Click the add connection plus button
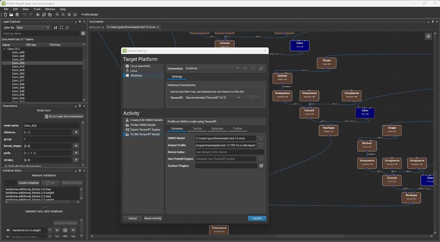440x242 pixels. pyautogui.click(x=245, y=68)
